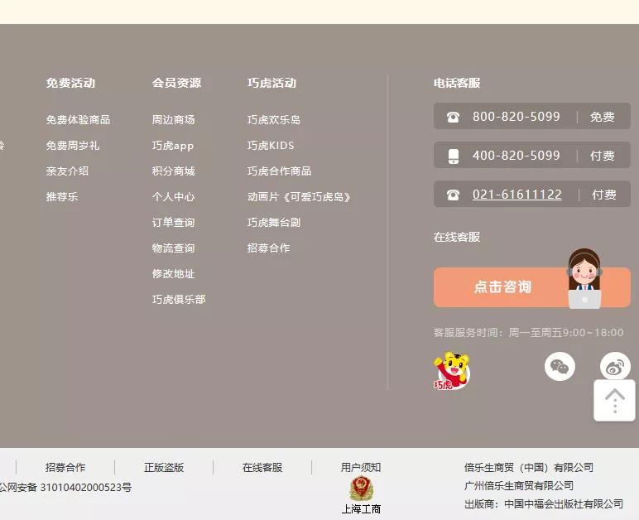Open the 巧虎app link

pos(173,146)
